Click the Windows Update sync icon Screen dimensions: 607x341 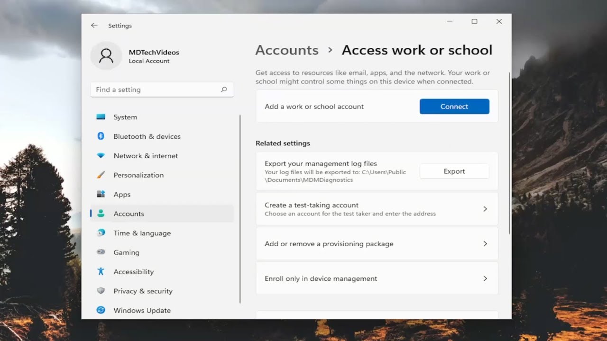(101, 310)
